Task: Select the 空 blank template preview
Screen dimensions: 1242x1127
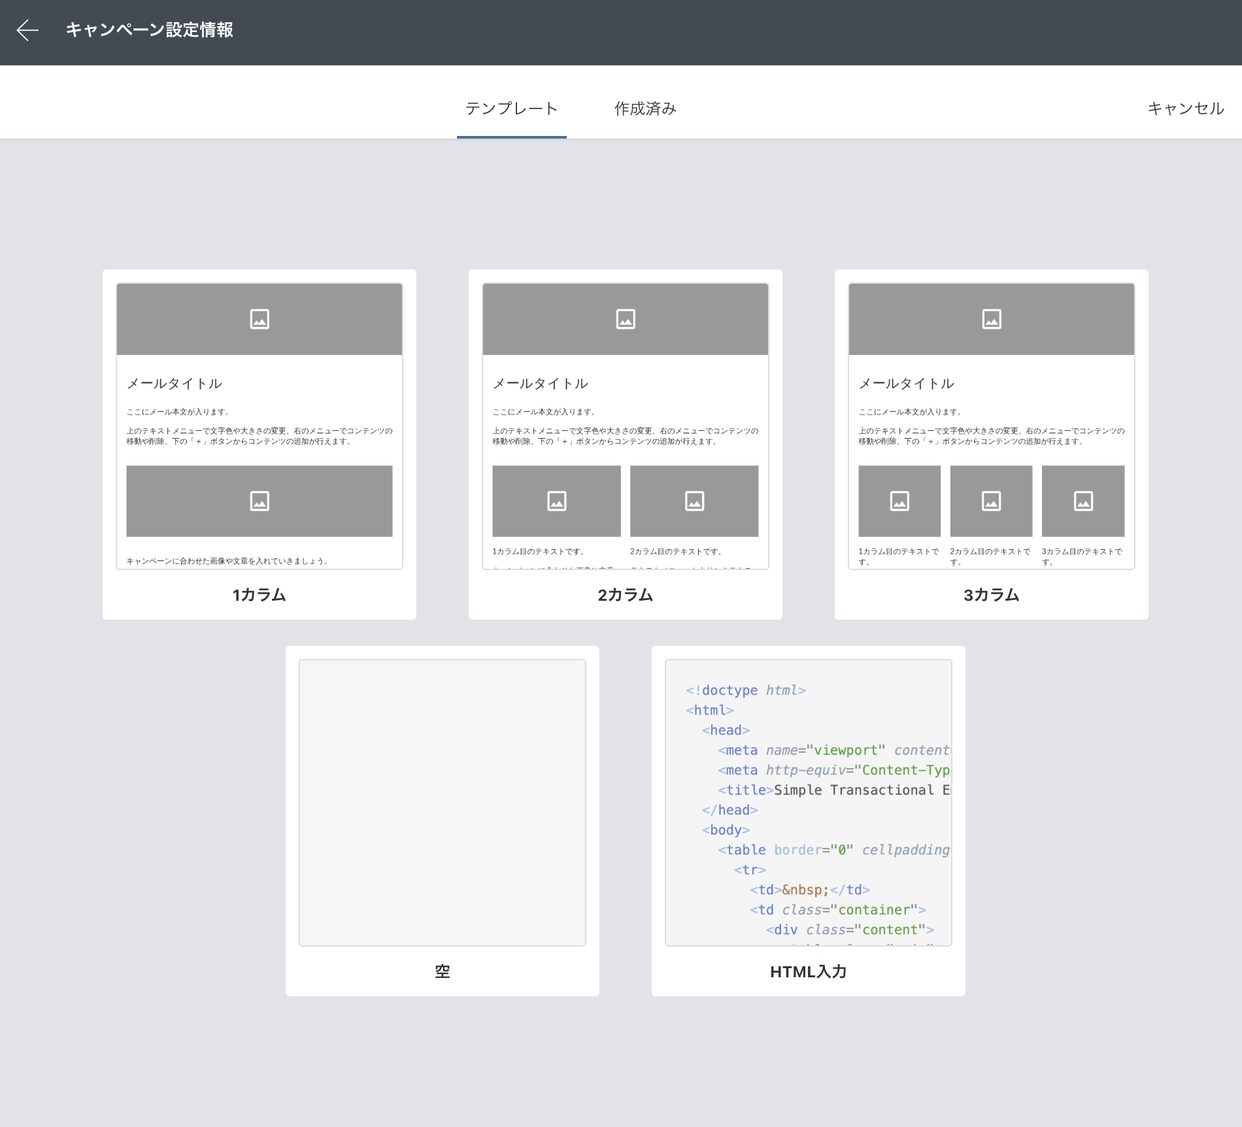Action: pyautogui.click(x=443, y=802)
